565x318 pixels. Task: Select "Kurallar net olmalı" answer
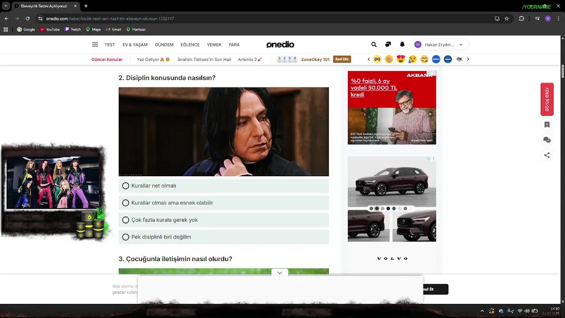point(224,186)
